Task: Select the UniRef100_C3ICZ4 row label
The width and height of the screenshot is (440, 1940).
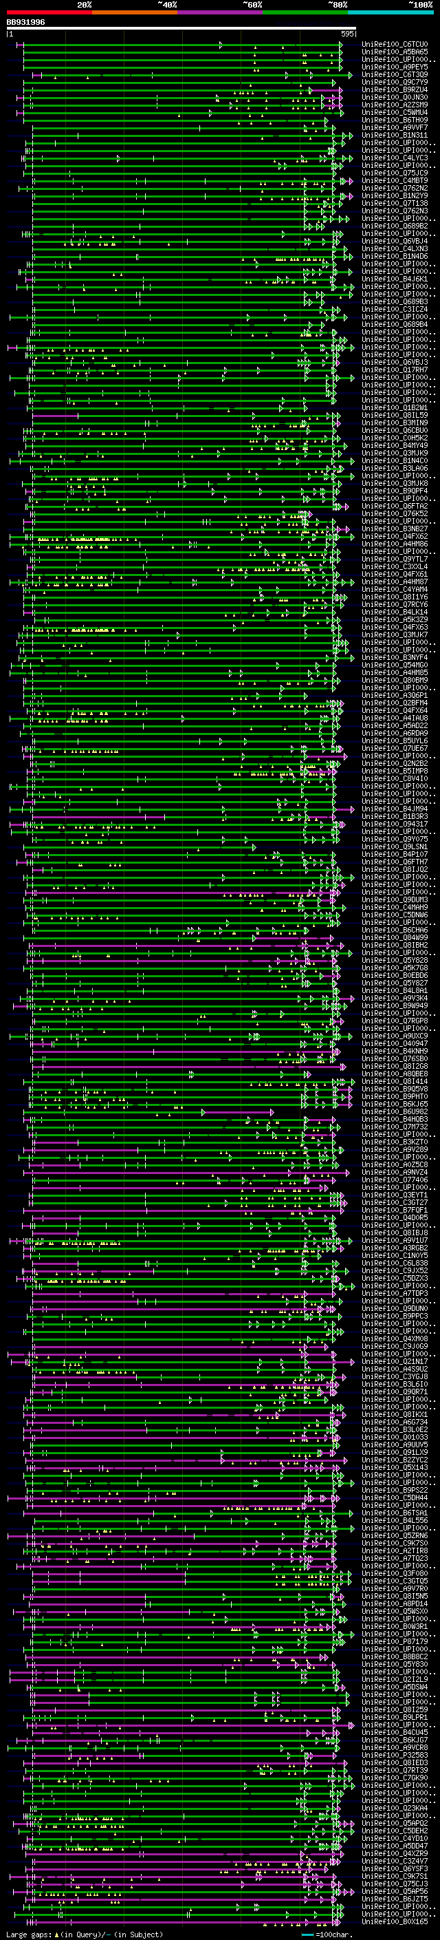Action: tap(395, 310)
